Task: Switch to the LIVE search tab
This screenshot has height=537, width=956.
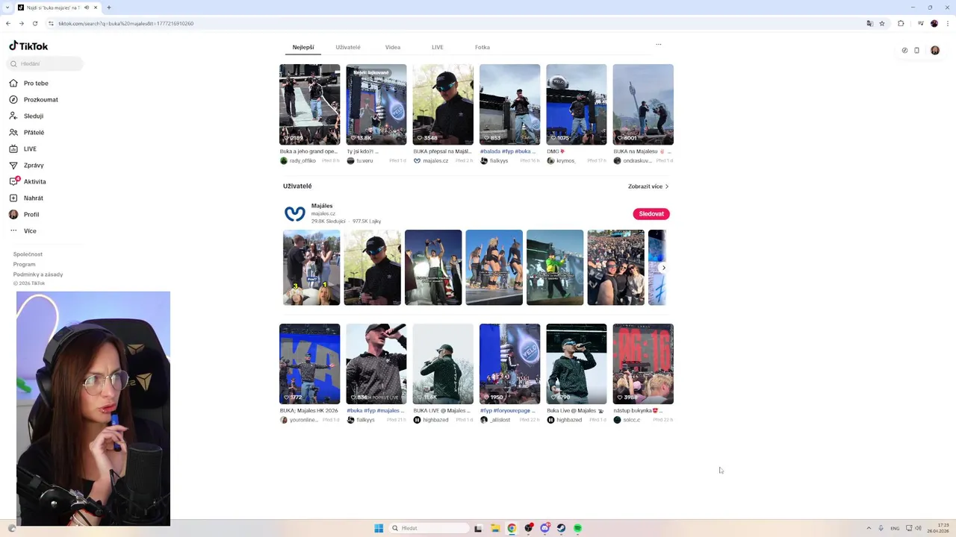Action: click(438, 47)
